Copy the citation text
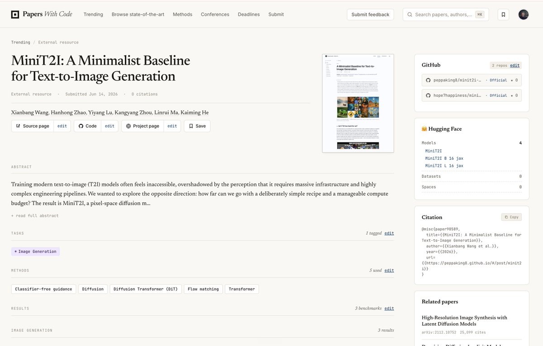The height and width of the screenshot is (346, 543). click(x=511, y=217)
